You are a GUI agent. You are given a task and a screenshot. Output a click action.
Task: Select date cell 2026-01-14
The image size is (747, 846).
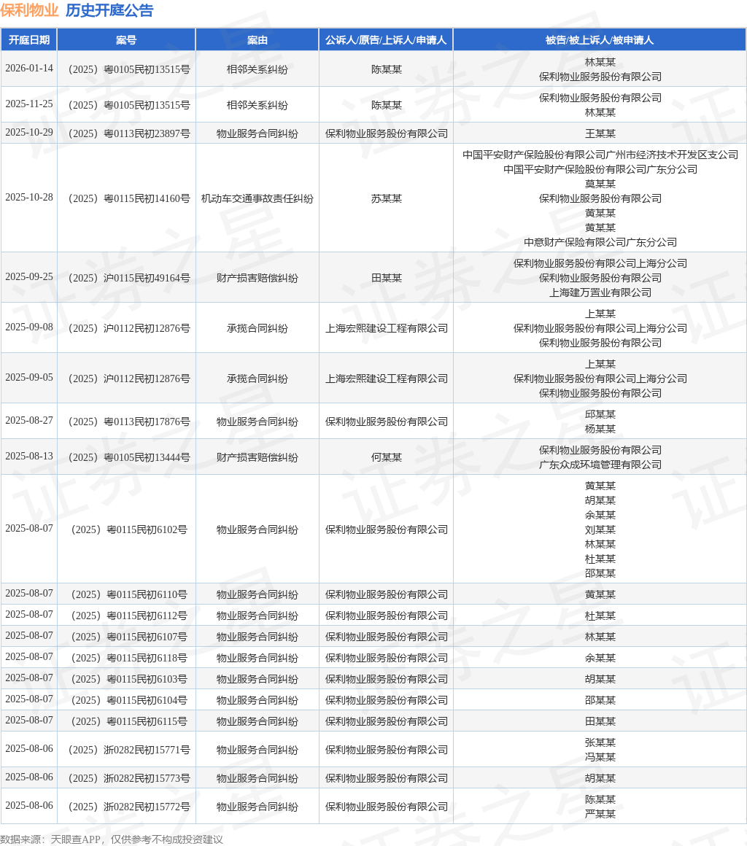point(29,69)
